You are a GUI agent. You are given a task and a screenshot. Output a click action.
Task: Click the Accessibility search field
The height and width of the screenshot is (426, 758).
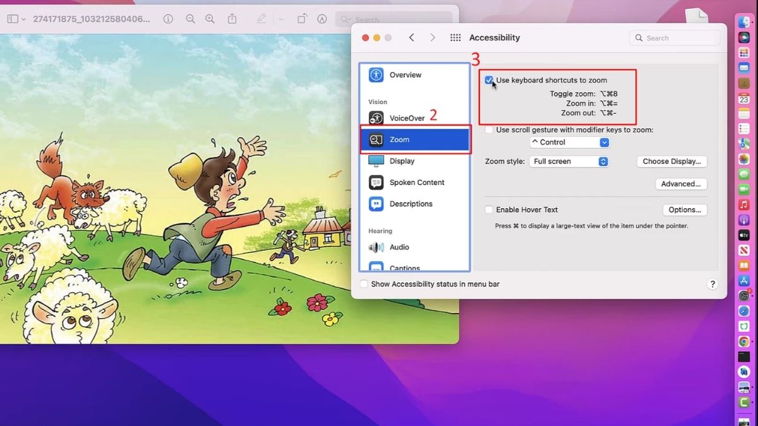point(675,38)
